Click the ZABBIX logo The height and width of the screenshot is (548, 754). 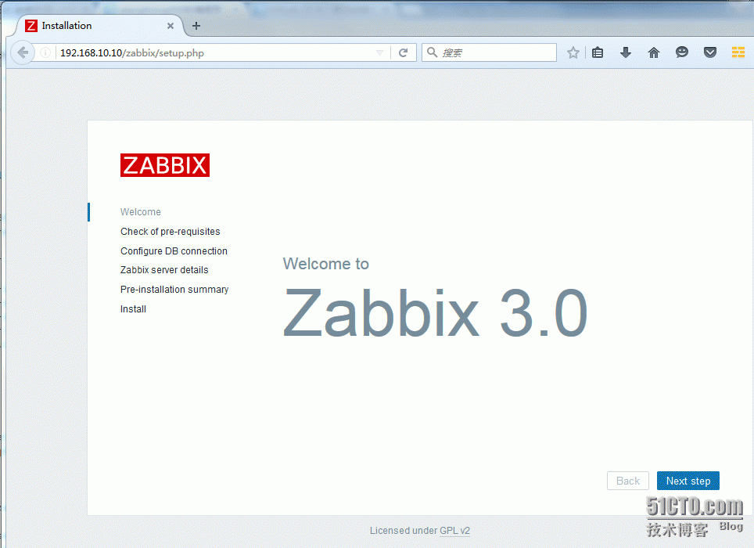tap(165, 165)
